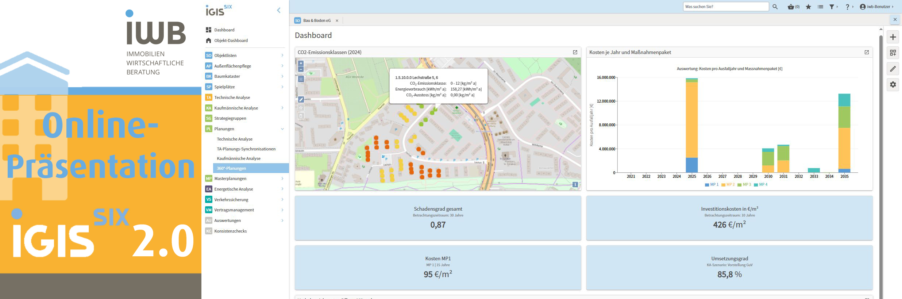This screenshot has width=902, height=299.
Task: Click the Schadensgrad gesamt tile
Action: tap(438, 218)
